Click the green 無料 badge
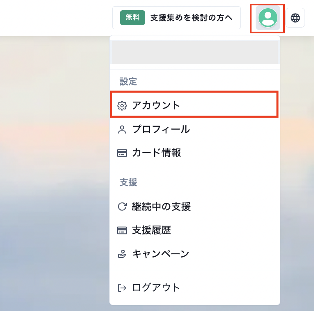The image size is (314, 311). [132, 18]
